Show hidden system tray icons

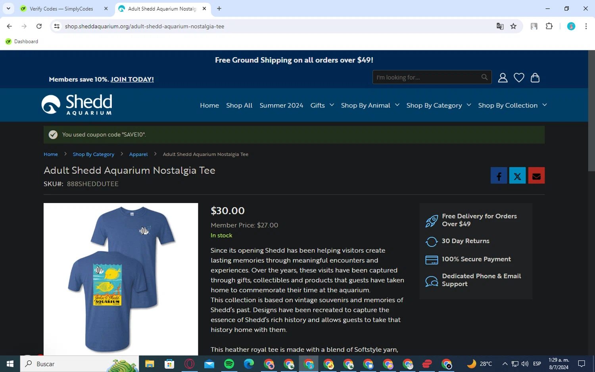[x=505, y=364]
